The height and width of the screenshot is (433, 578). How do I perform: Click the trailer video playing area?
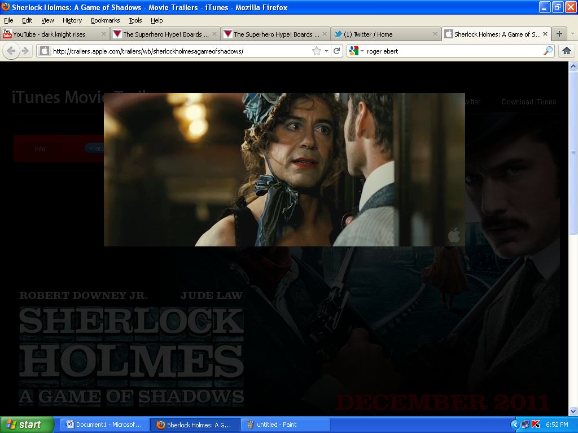pos(284,169)
